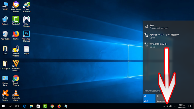Open This PC desktop icon

pyautogui.click(x=5, y=6)
